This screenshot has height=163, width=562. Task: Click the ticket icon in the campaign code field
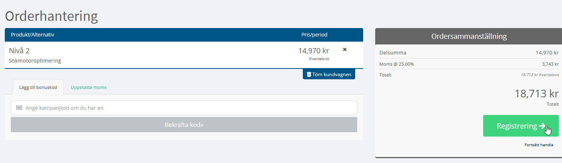[19, 108]
